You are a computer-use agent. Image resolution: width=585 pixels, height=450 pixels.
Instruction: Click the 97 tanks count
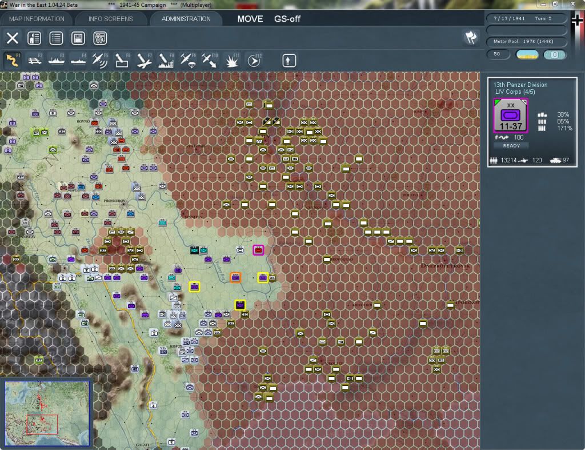coord(566,160)
